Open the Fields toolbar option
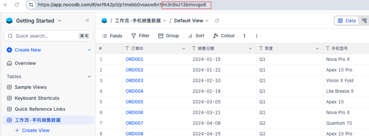 112,36
